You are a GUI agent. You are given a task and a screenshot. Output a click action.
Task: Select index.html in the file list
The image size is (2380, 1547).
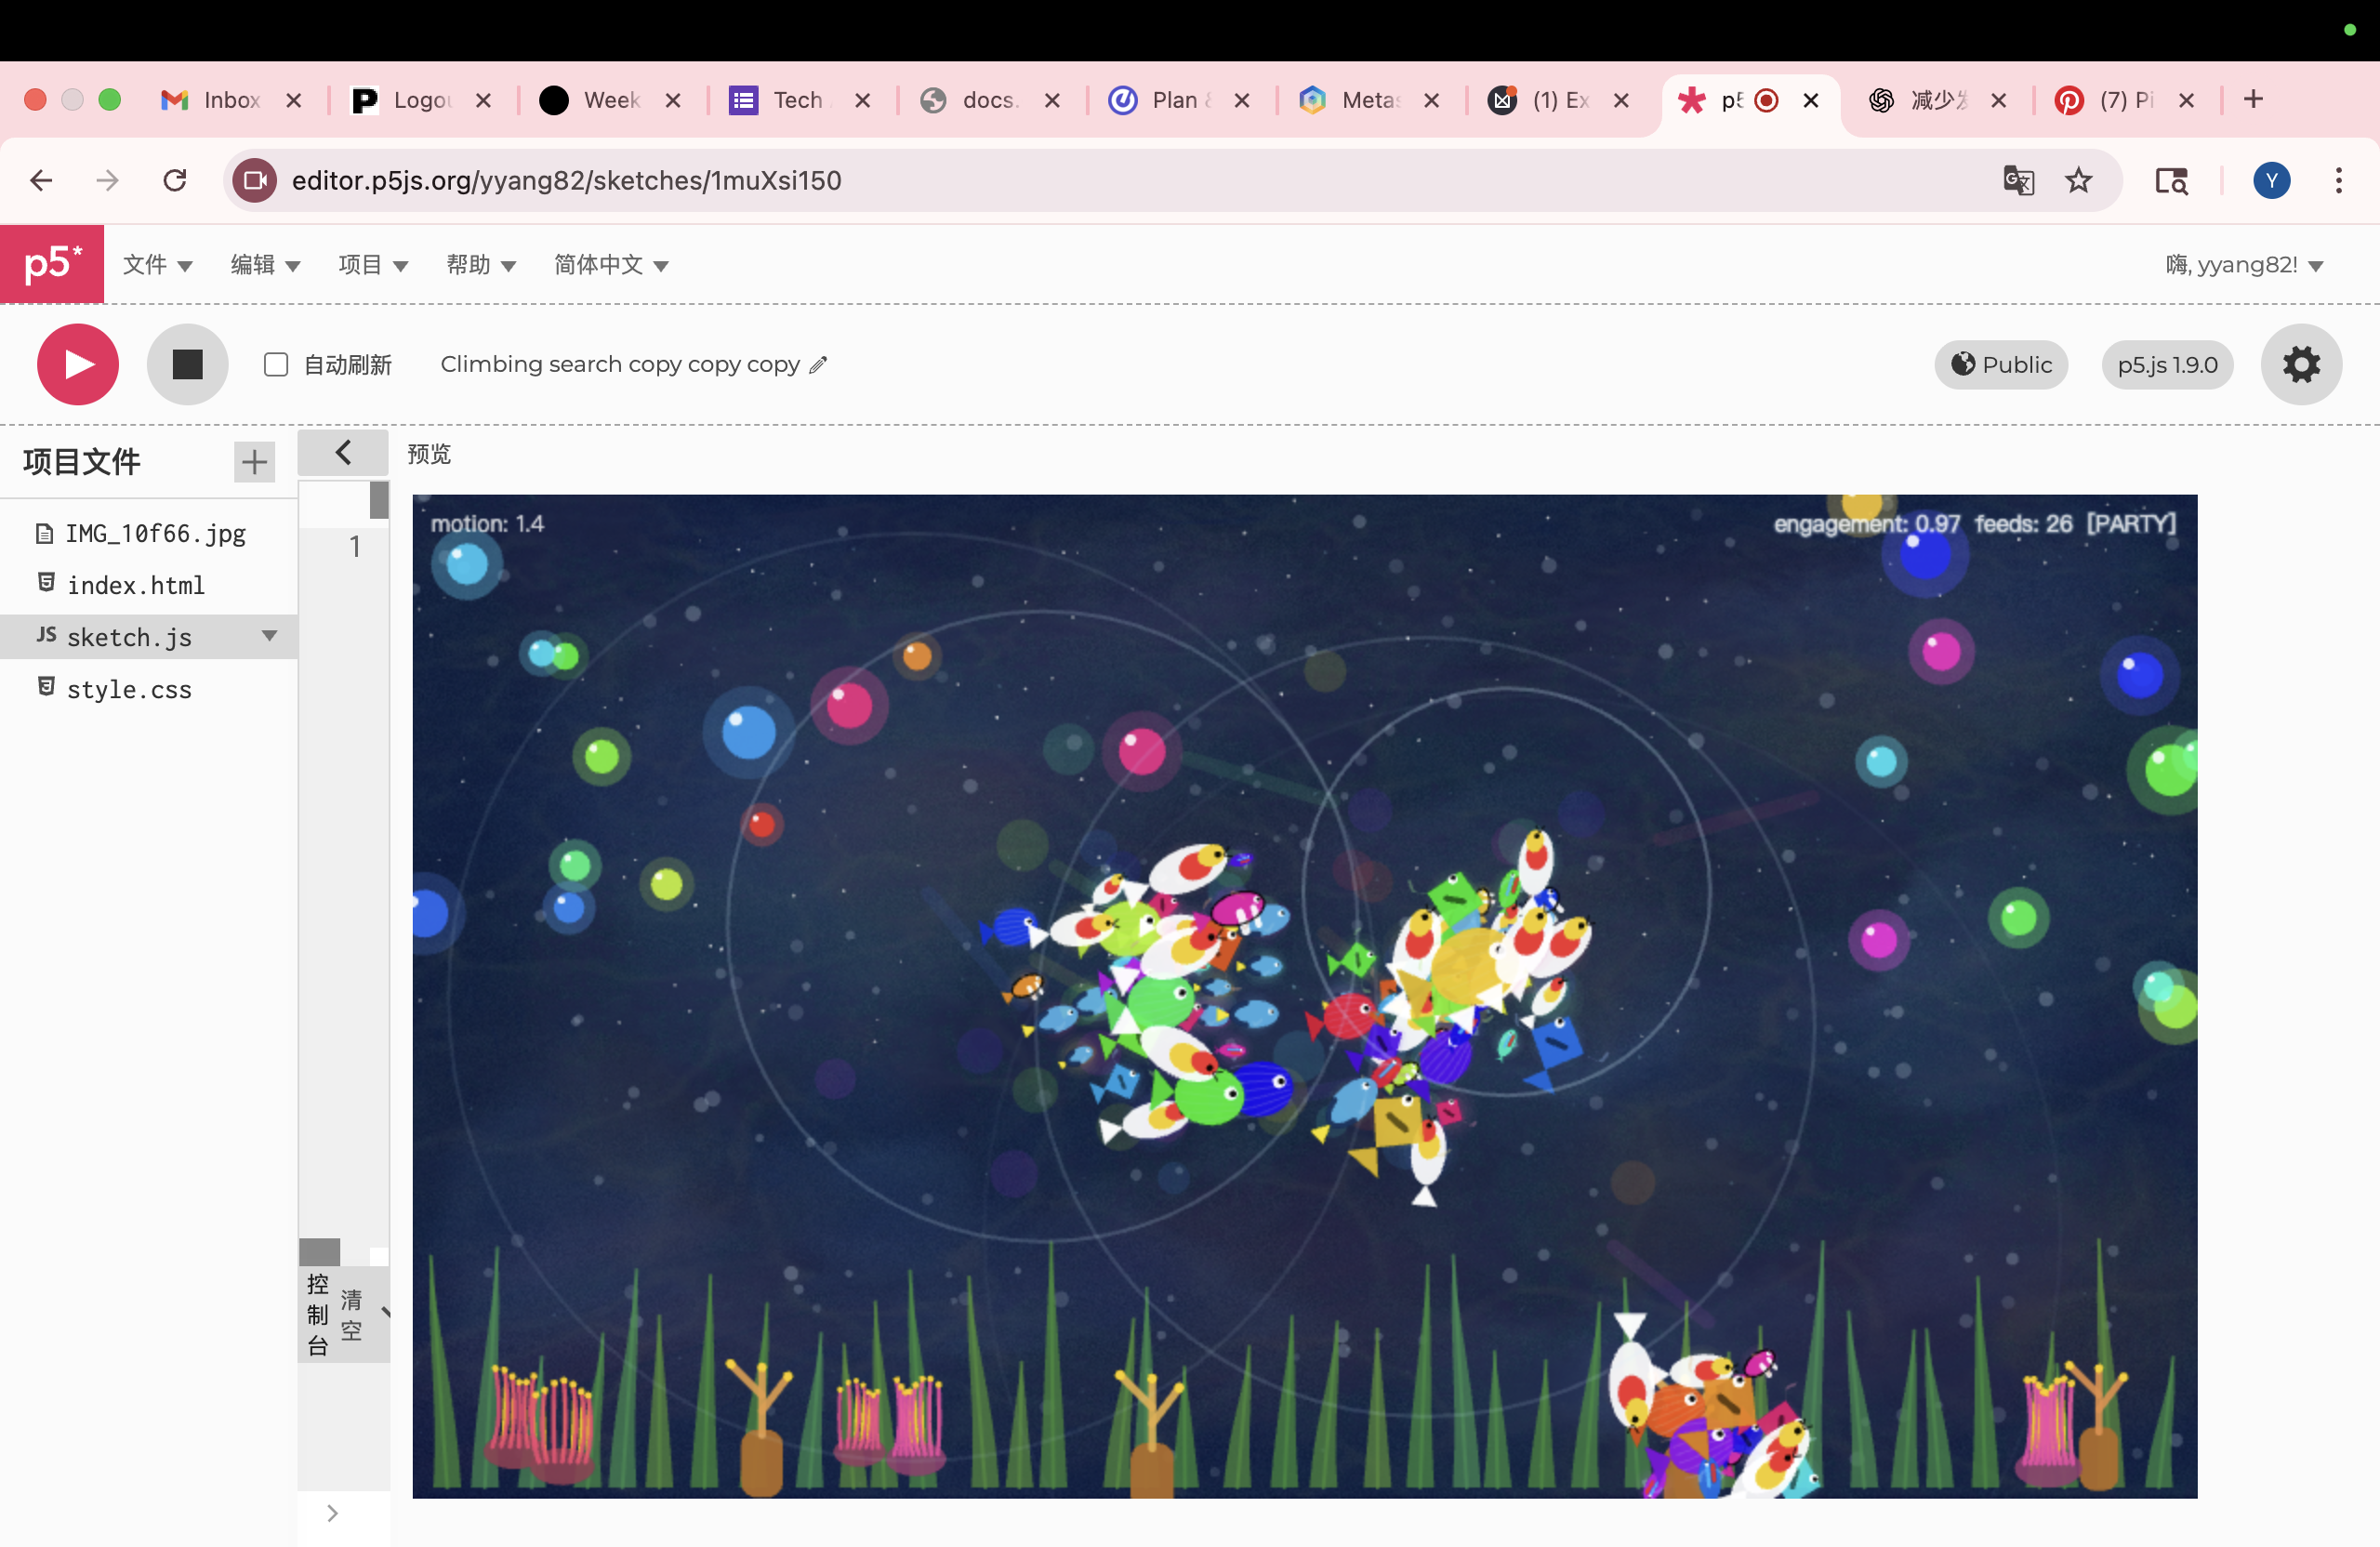pyautogui.click(x=135, y=585)
